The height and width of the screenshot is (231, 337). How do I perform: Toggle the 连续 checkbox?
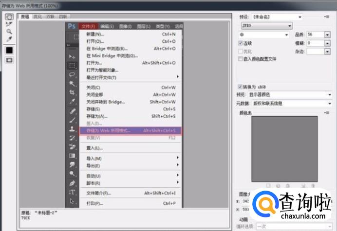pyautogui.click(x=241, y=43)
